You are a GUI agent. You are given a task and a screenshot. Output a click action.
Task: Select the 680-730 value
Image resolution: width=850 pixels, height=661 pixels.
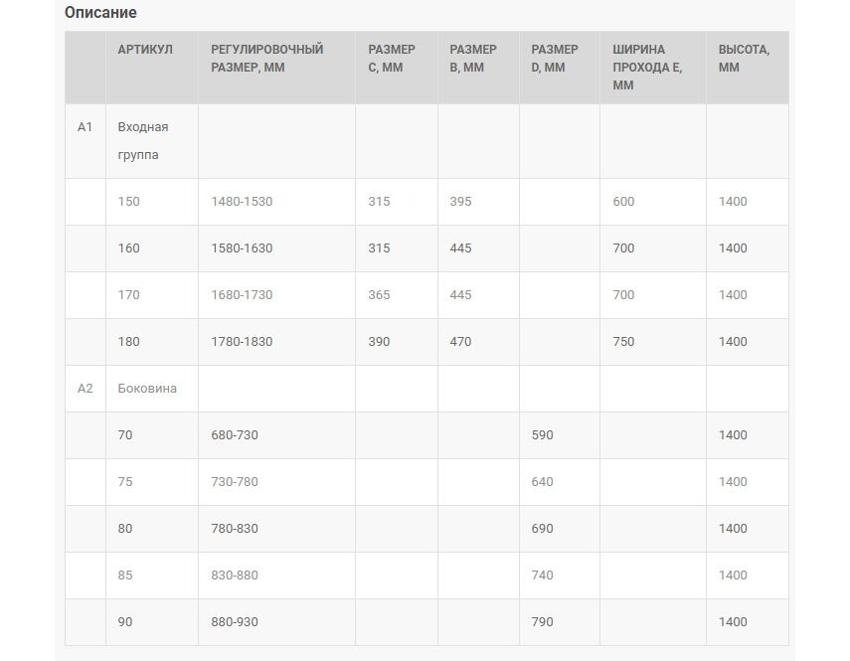coord(235,435)
